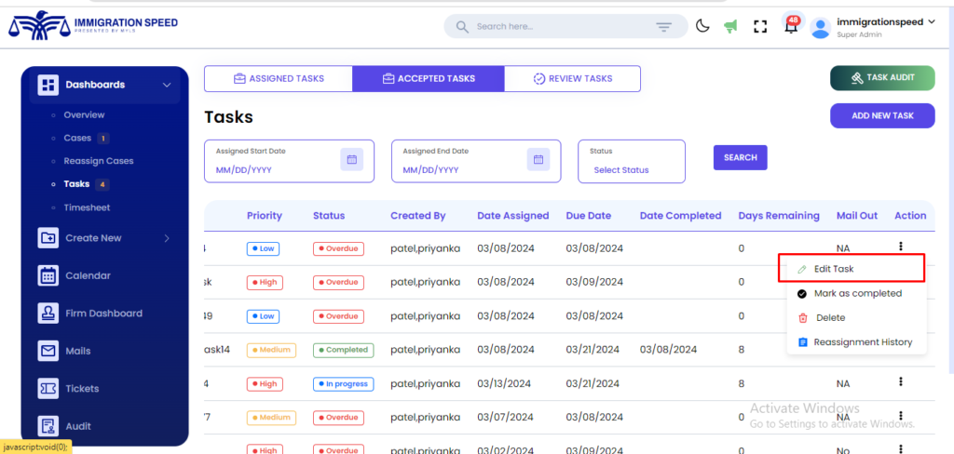Screen dimensions: 954x454
Task: Choose Mark as completed option
Action: coord(856,294)
